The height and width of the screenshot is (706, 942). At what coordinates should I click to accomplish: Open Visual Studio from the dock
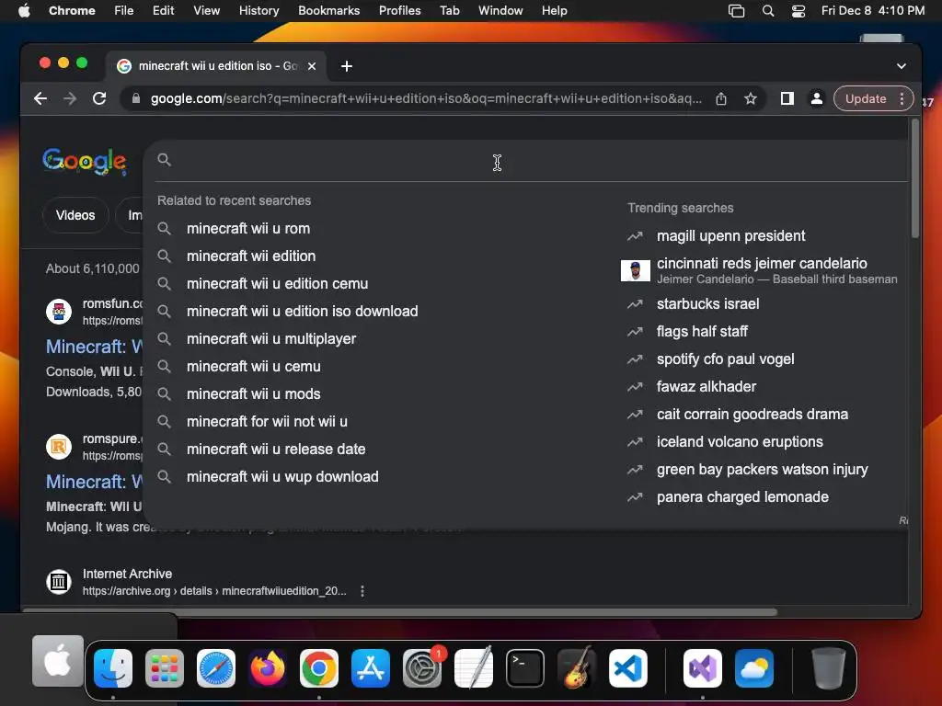point(703,668)
